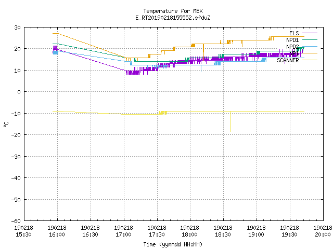Click the x-axis tick label 190218 16:30
Image resolution: width=333 pixels, height=249 pixels.
[x=90, y=231]
